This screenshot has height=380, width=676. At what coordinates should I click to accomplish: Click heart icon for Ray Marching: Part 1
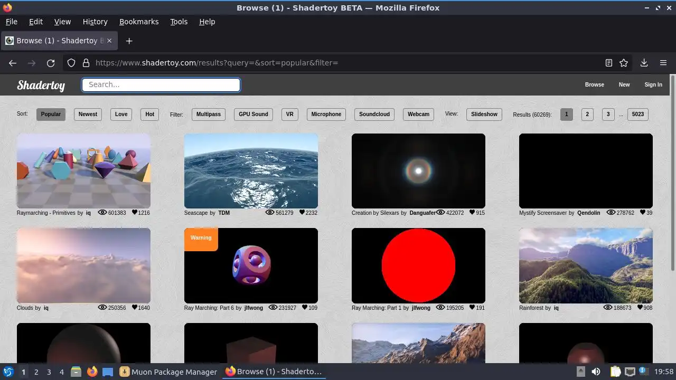pos(472,307)
